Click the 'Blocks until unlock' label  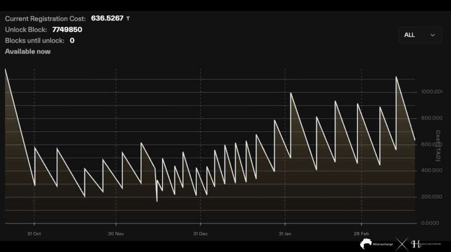(34, 41)
